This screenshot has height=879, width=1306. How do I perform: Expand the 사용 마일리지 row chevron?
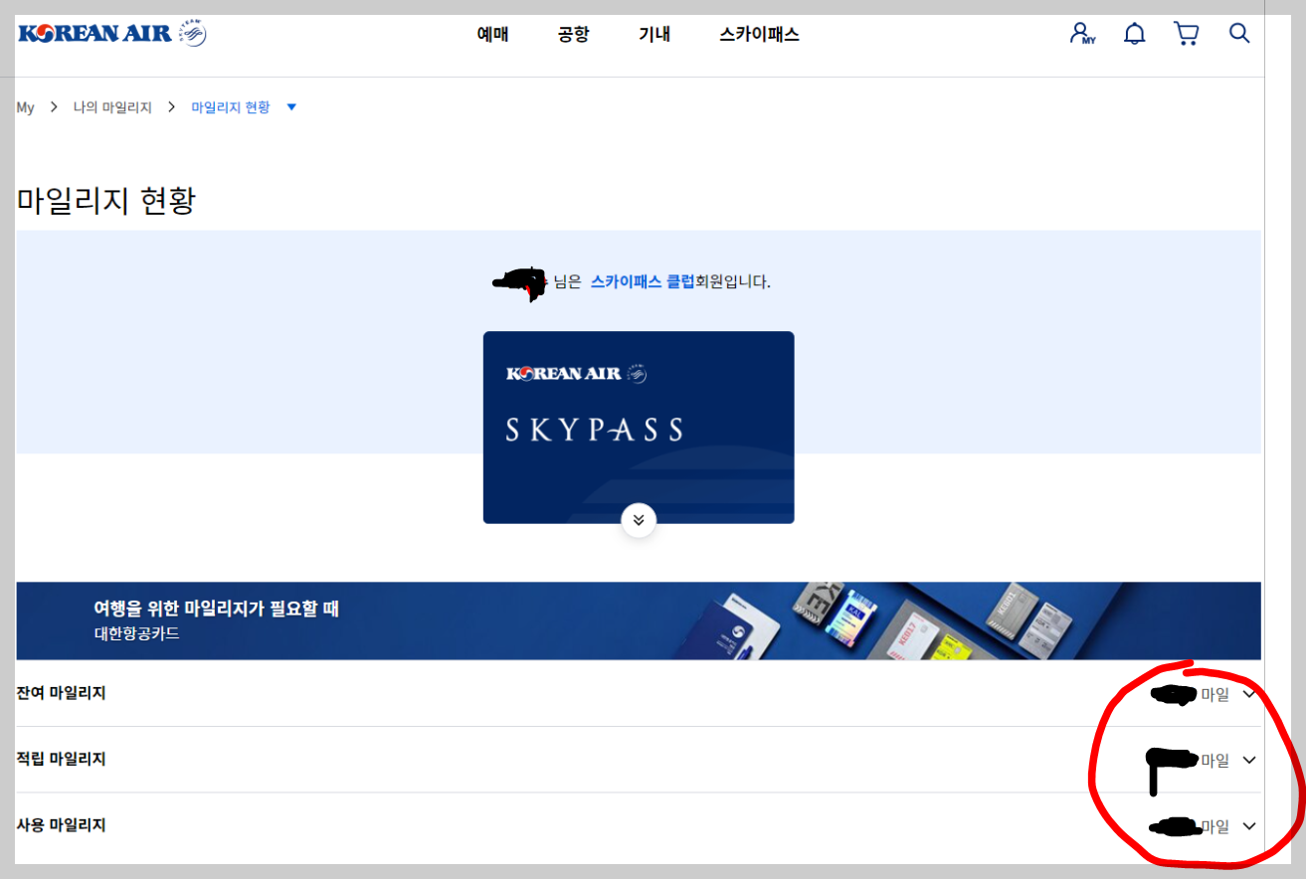tap(1249, 826)
